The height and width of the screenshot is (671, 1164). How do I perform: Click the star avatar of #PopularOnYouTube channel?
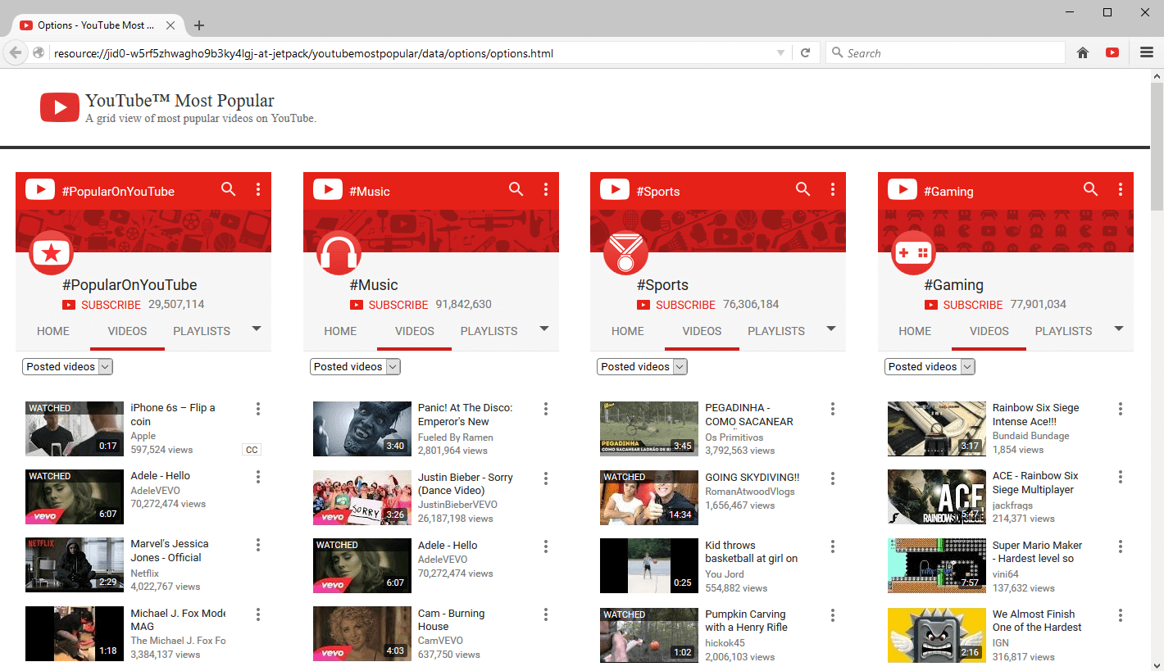pyautogui.click(x=52, y=252)
